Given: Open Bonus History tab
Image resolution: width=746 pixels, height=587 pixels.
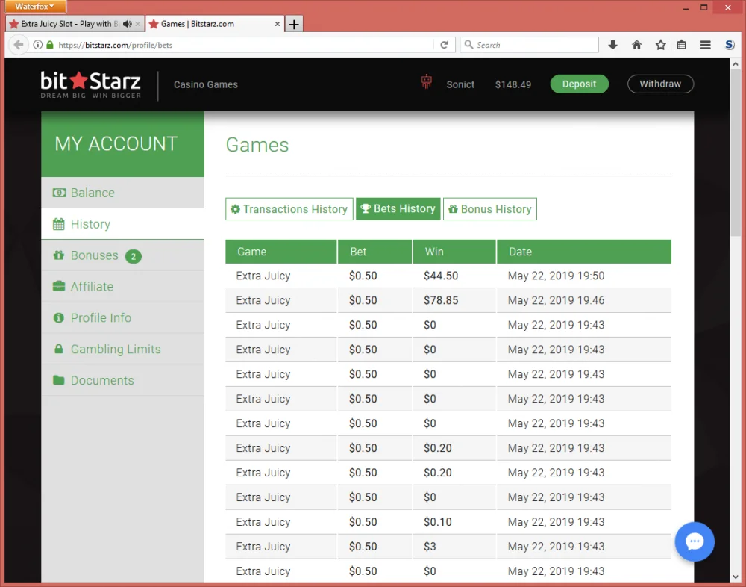Looking at the screenshot, I should pyautogui.click(x=490, y=209).
